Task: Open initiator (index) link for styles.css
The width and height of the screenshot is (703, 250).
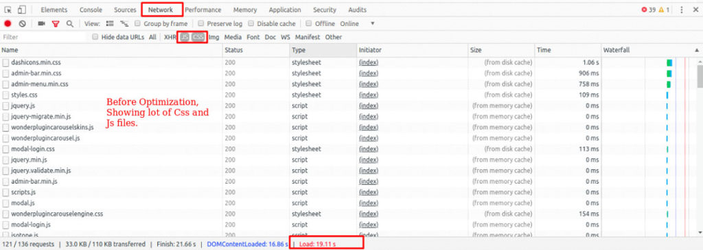Action: point(369,95)
